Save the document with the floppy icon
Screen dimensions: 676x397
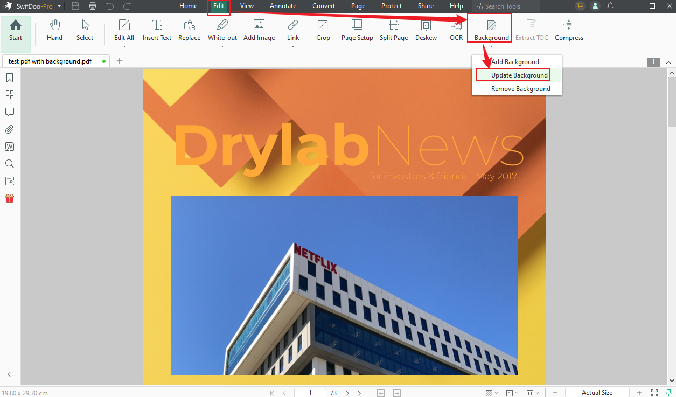(75, 6)
